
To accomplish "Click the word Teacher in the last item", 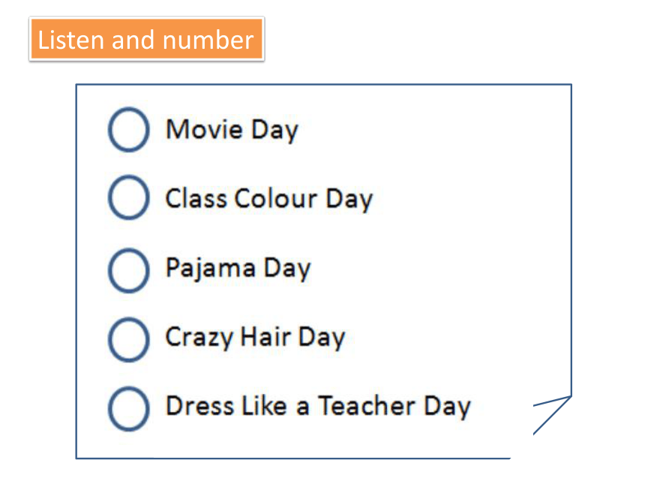I will click(x=367, y=406).
